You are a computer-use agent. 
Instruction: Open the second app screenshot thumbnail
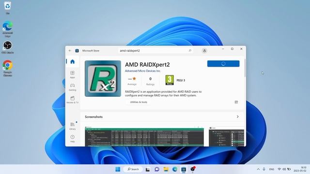point(227,136)
